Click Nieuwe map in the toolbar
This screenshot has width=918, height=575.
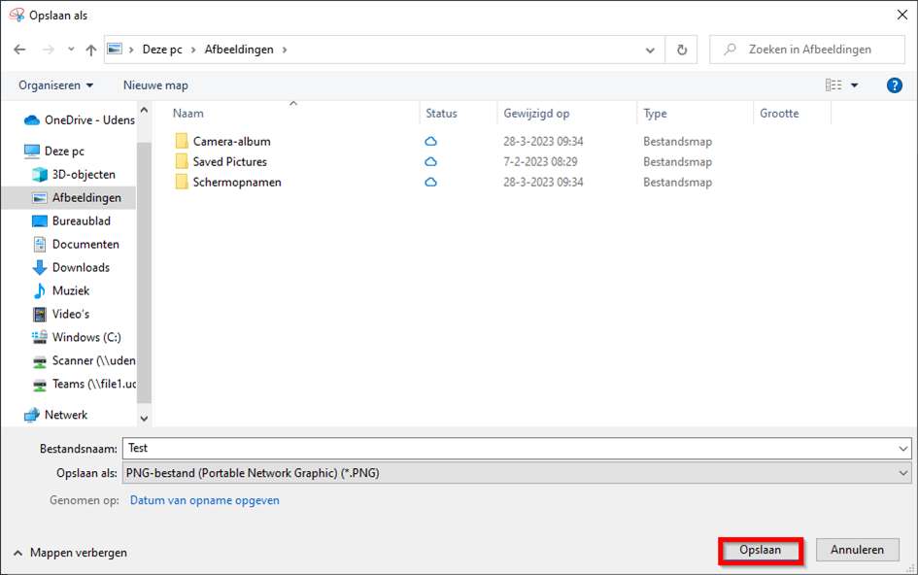coord(155,85)
